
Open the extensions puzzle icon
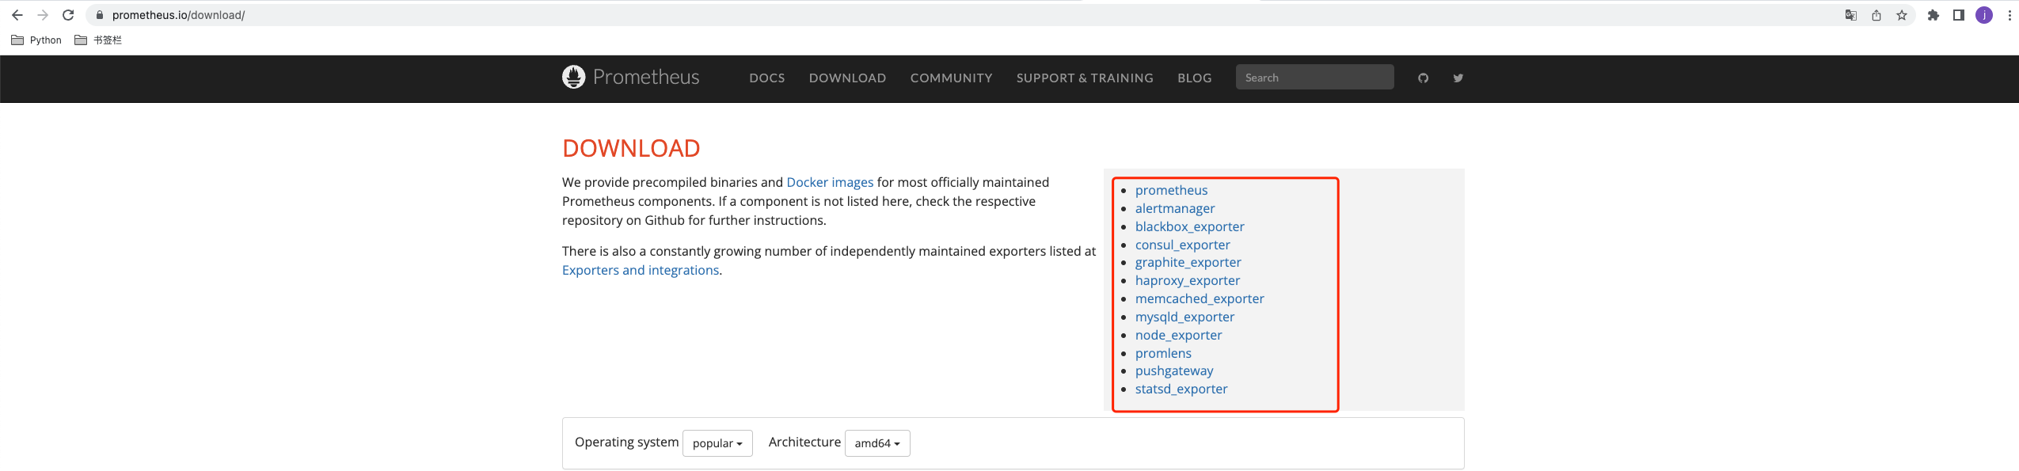[1933, 15]
